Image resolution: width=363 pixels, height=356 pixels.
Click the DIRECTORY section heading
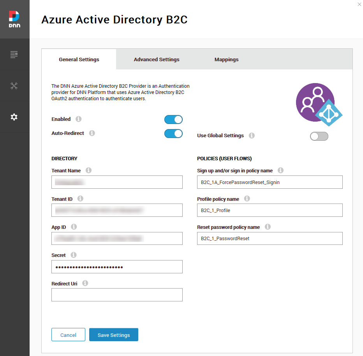click(64, 159)
